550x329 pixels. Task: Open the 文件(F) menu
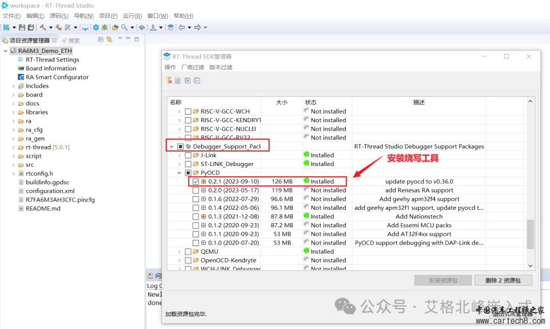coord(12,16)
